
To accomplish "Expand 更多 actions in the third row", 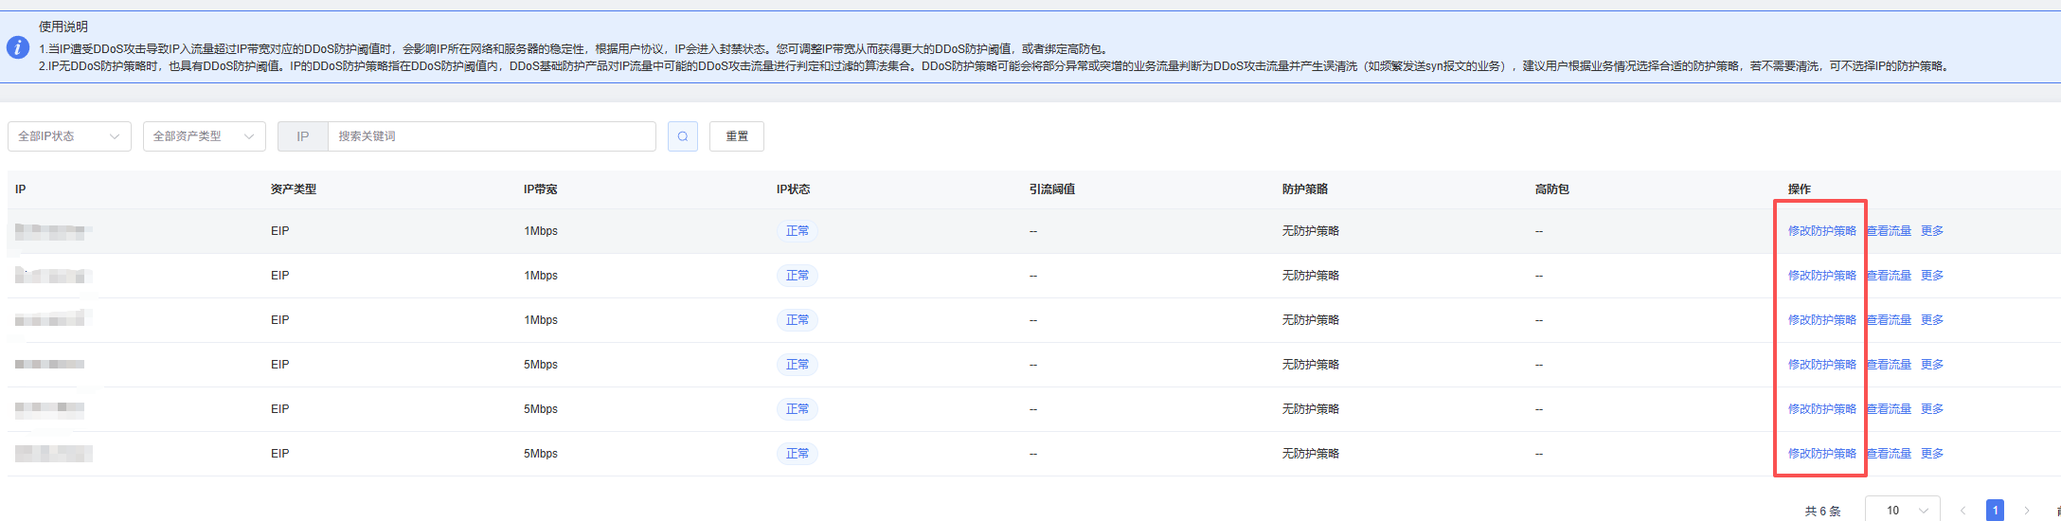I will tap(1931, 320).
